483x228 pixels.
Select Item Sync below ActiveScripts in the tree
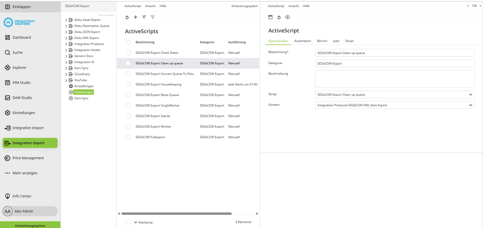[81, 98]
